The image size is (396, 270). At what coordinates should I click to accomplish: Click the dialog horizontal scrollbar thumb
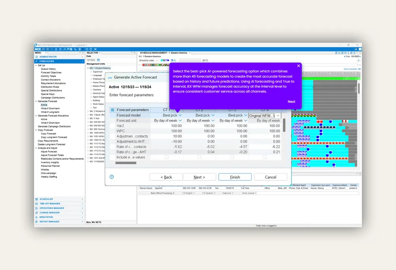126,163
